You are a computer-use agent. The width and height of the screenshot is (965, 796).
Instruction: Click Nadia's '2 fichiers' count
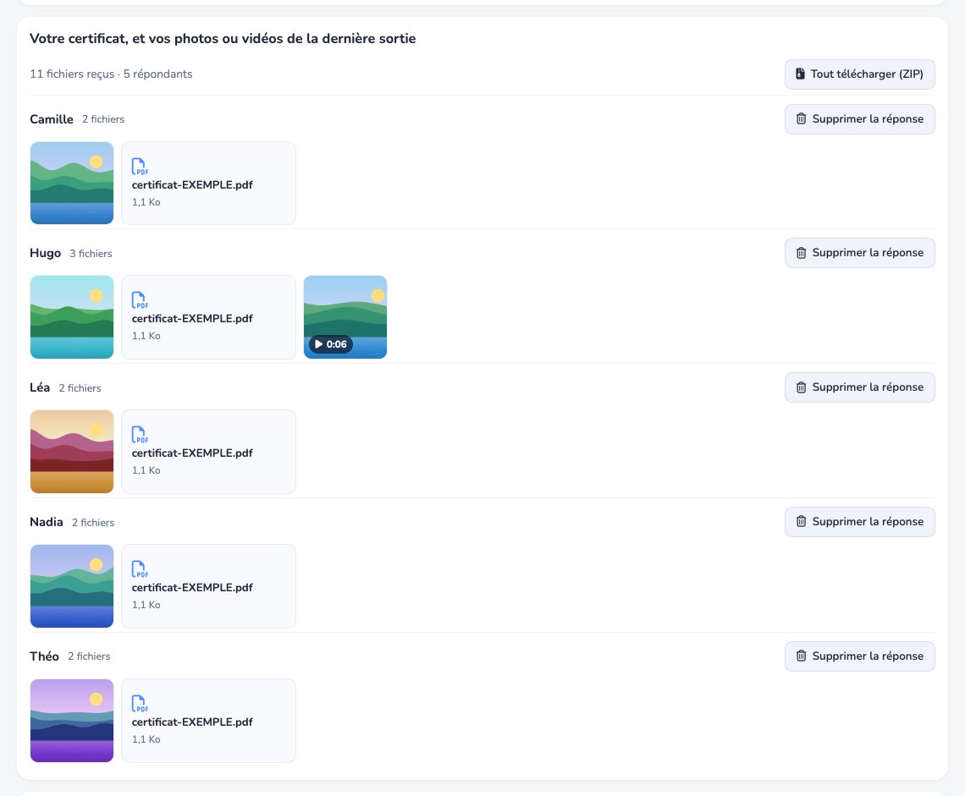[93, 522]
